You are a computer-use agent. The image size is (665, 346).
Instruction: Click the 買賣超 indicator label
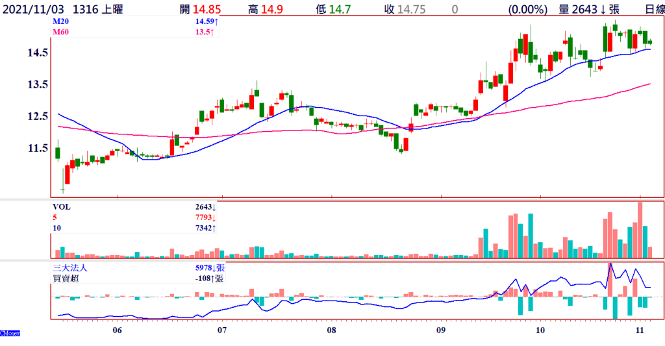tap(65, 278)
